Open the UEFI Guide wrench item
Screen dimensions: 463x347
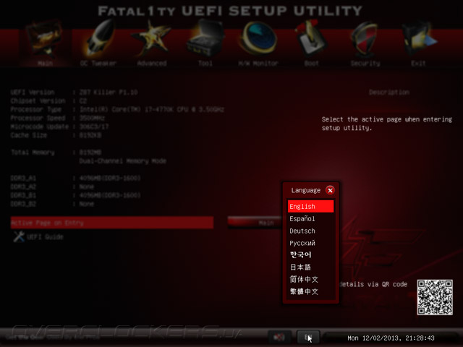point(38,236)
